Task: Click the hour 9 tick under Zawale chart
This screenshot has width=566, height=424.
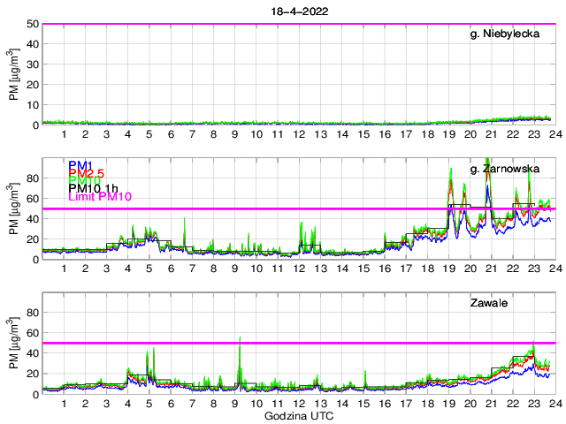Action: [235, 403]
